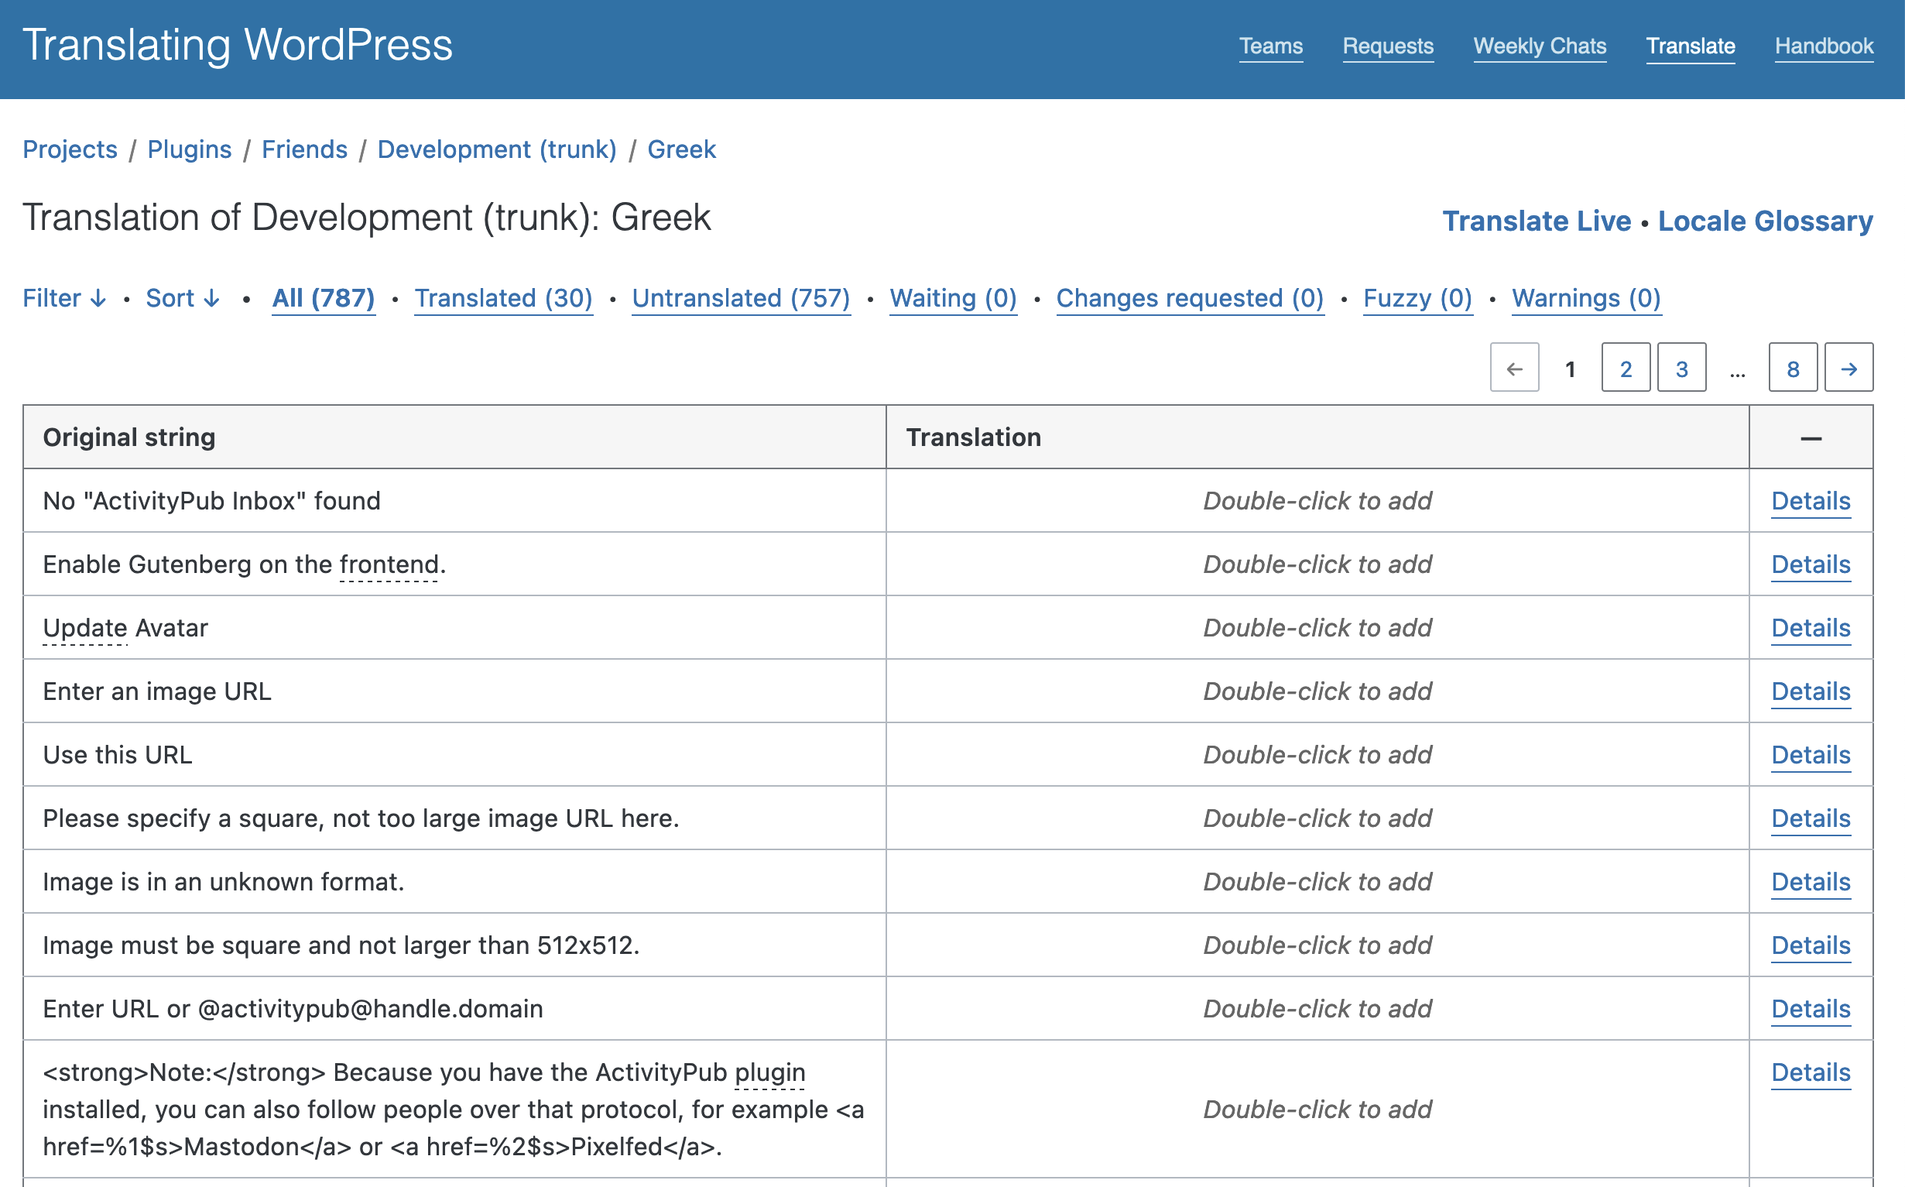Expand the Waiting (0) filter option
This screenshot has height=1187, width=1905.
pyautogui.click(x=952, y=298)
